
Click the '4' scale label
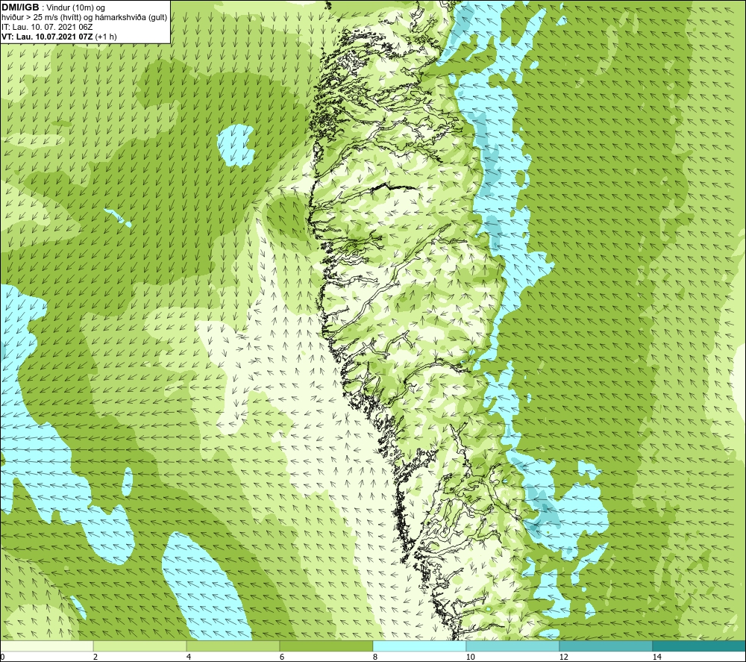pos(189,657)
